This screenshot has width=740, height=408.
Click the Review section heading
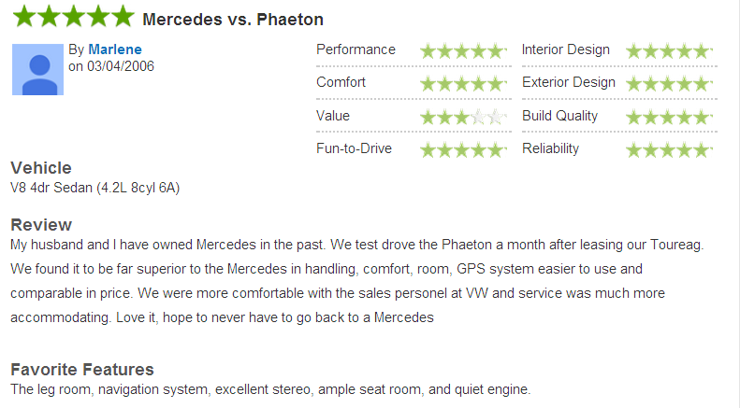point(41,225)
